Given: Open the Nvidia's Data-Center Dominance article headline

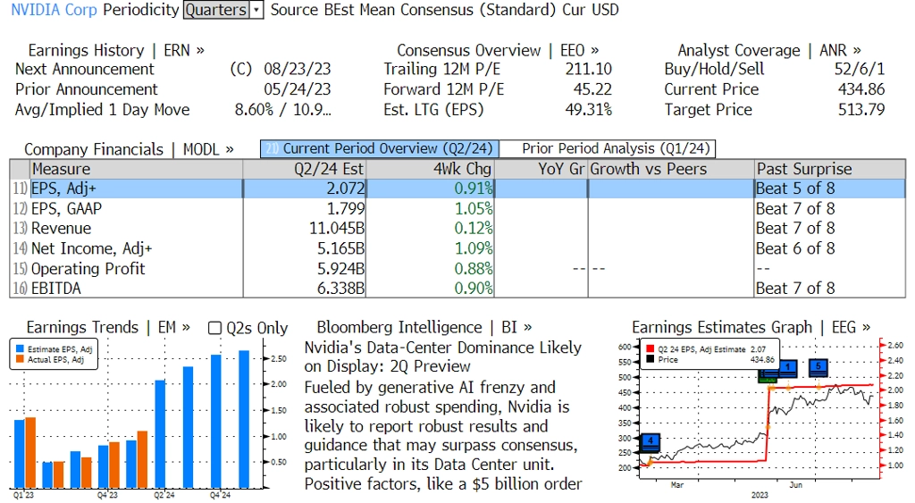Looking at the screenshot, I should tap(443, 357).
